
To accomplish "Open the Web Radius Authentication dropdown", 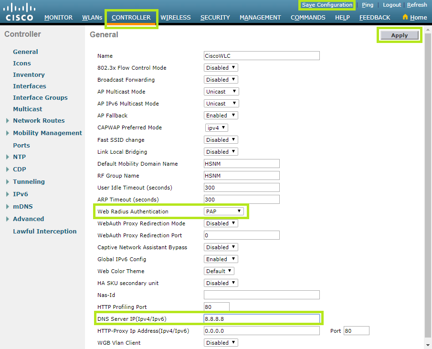I will (x=224, y=211).
